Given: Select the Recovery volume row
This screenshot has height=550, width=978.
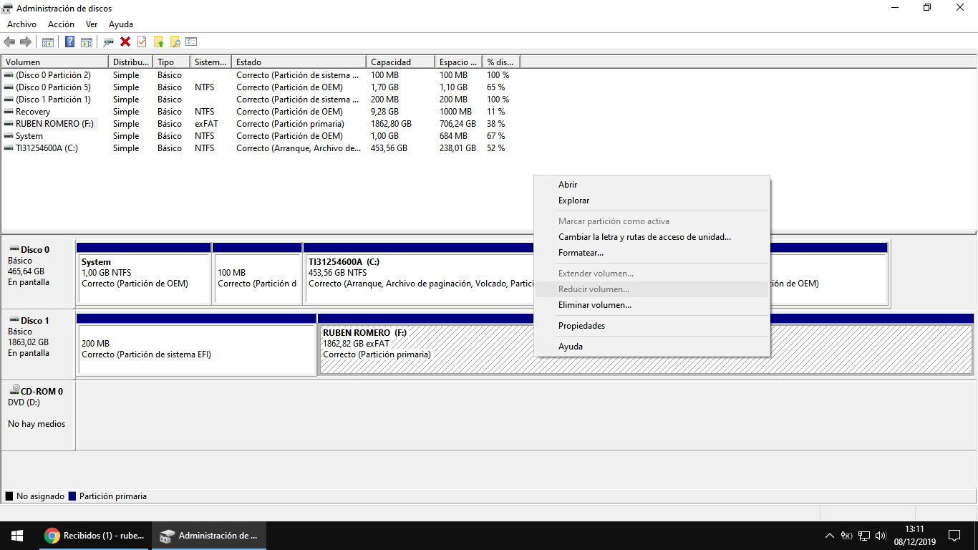Looking at the screenshot, I should pos(261,112).
